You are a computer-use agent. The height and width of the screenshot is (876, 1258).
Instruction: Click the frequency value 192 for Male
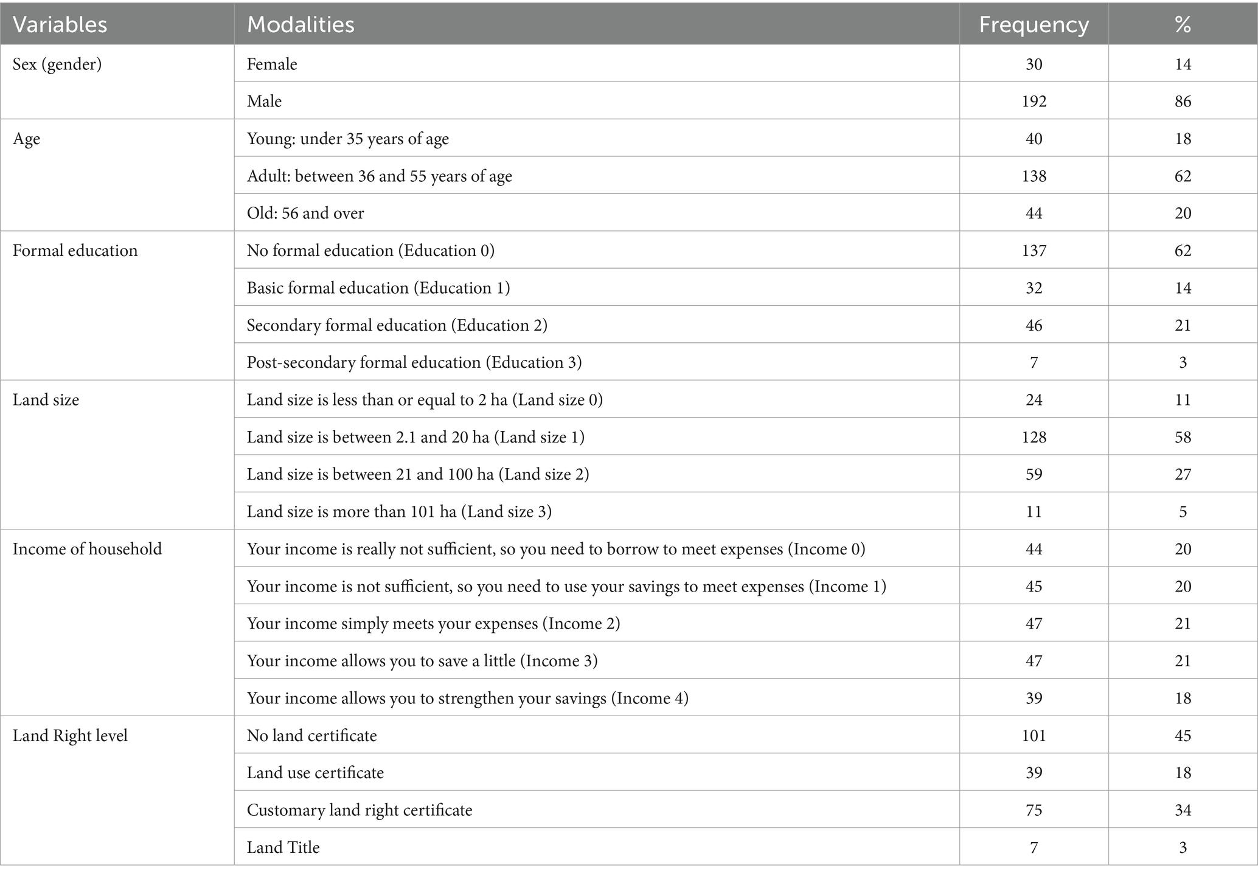[x=1034, y=101]
